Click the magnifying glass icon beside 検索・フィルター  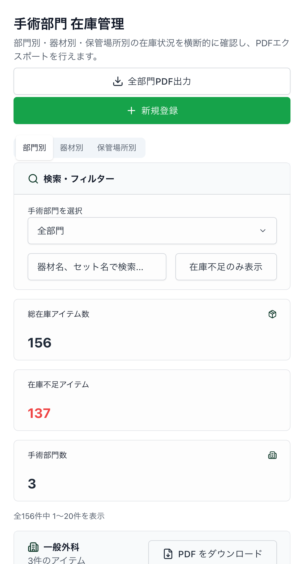pos(33,178)
